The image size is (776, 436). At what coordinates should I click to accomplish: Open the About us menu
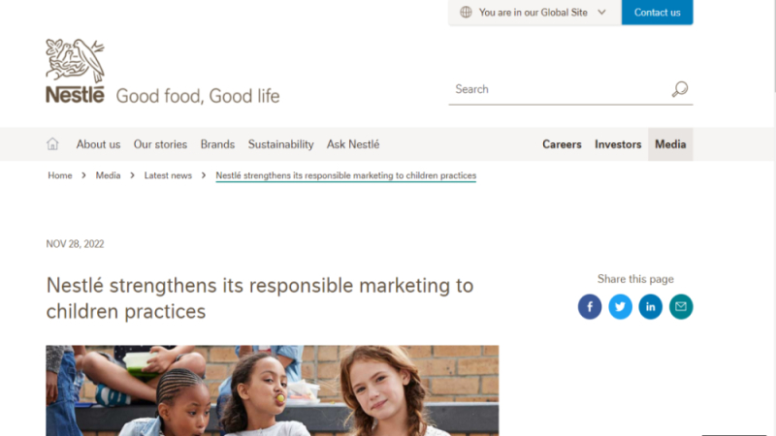[x=98, y=144]
